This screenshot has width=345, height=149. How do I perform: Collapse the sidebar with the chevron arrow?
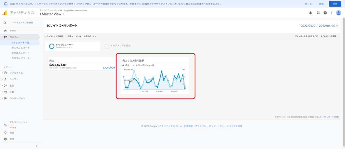pos(36,146)
